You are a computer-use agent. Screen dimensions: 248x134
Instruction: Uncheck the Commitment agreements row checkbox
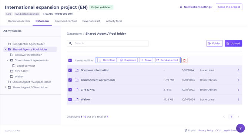70,80
